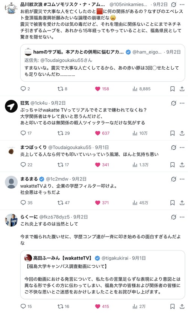Open Grok icon on 狂気's post
Image resolution: width=188 pixels, height=313 pixels.
pos(174,103)
